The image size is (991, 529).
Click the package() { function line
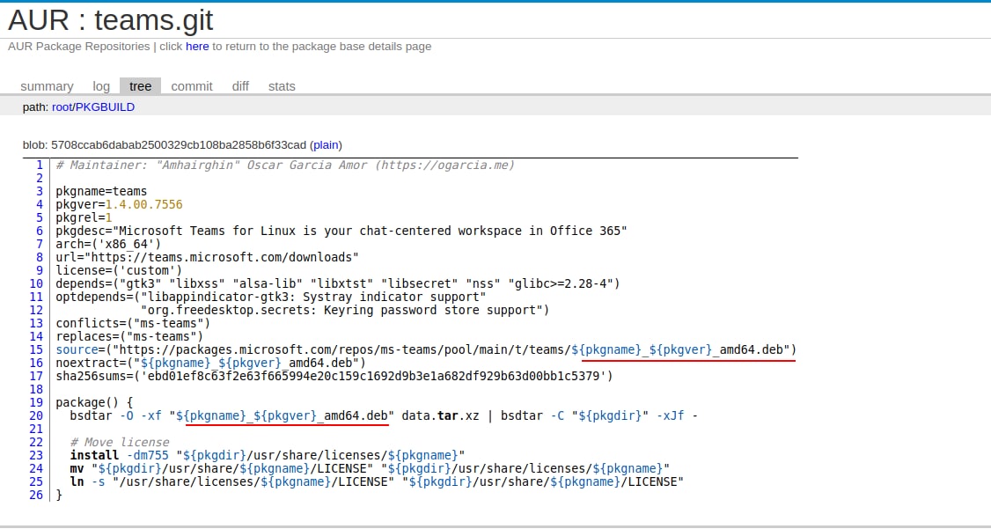click(94, 402)
